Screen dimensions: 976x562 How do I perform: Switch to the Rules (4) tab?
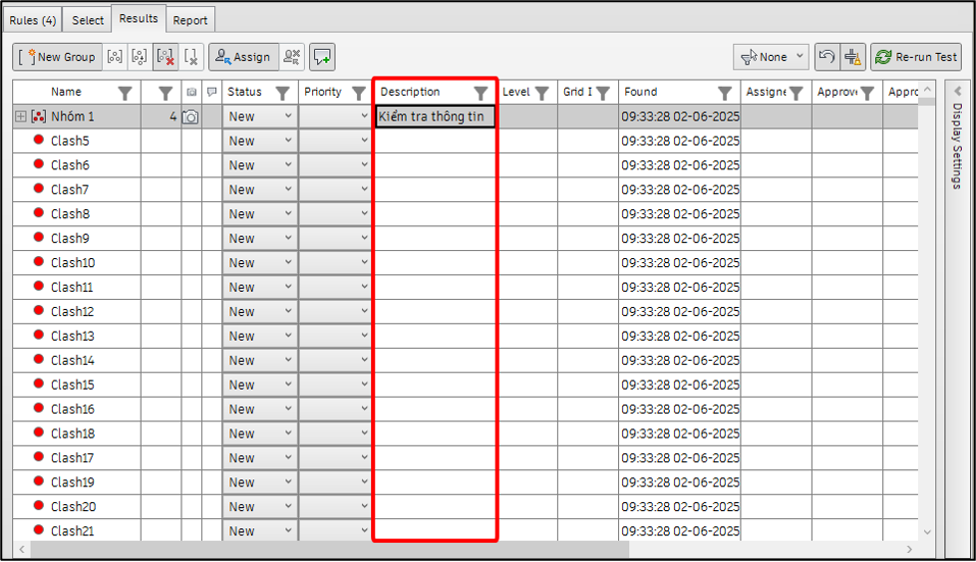click(x=32, y=20)
